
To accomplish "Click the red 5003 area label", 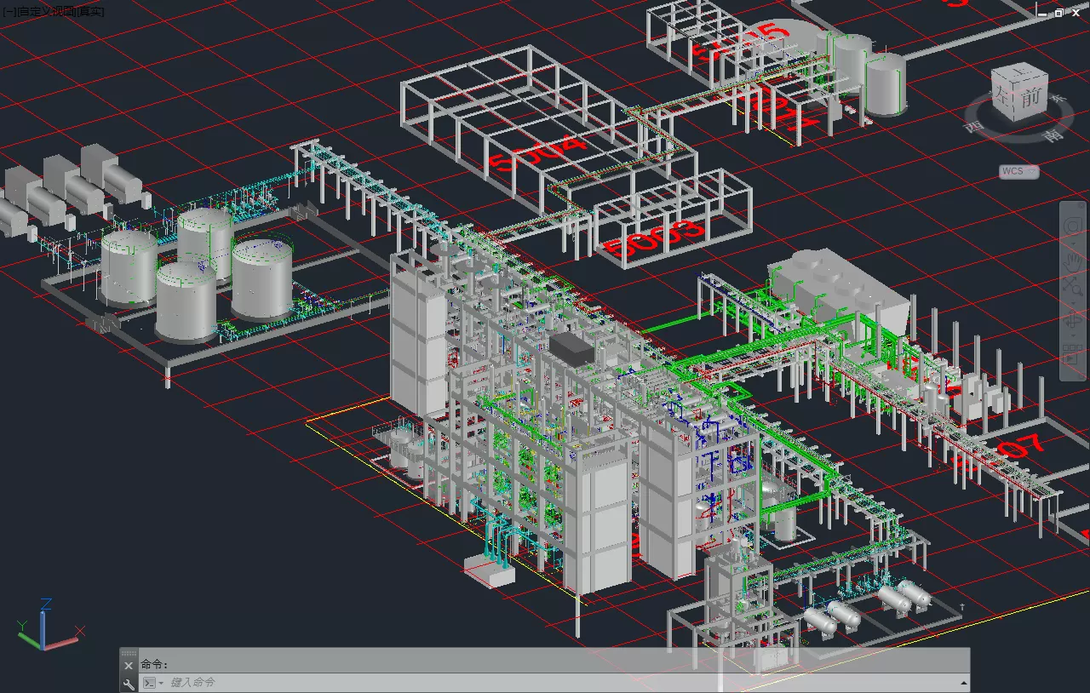I will (x=657, y=239).
